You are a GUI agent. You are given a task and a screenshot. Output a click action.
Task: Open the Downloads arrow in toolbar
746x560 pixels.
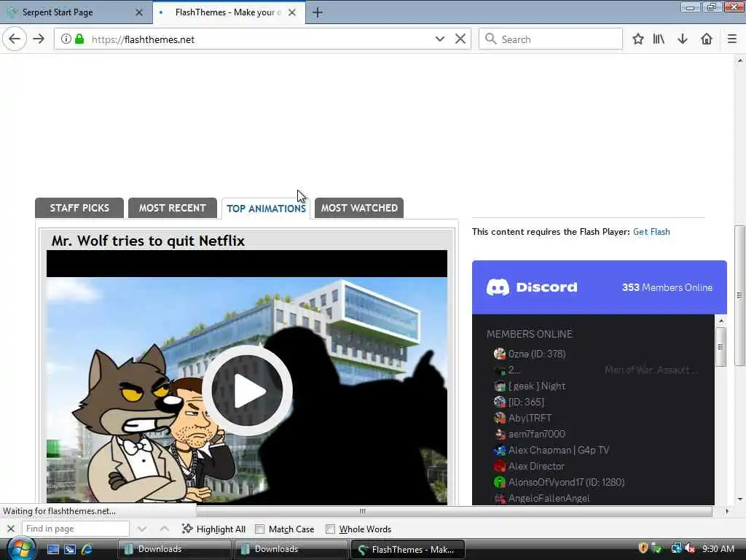tap(683, 39)
